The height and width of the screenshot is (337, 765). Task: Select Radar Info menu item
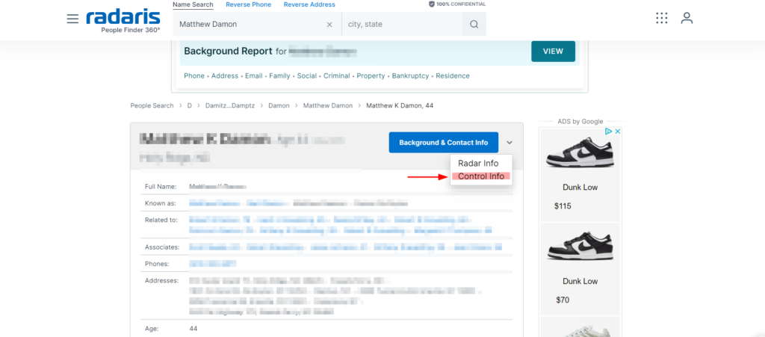pyautogui.click(x=478, y=164)
